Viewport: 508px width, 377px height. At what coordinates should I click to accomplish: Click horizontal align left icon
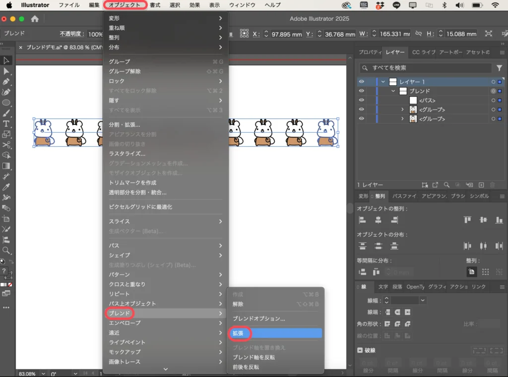(362, 220)
